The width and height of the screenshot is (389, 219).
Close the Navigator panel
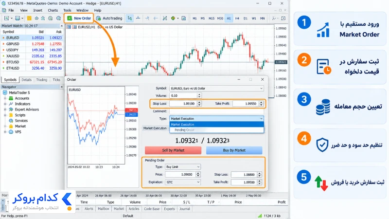(62, 87)
